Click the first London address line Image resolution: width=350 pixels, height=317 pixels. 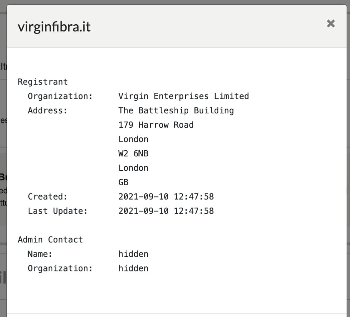pyautogui.click(x=133, y=139)
